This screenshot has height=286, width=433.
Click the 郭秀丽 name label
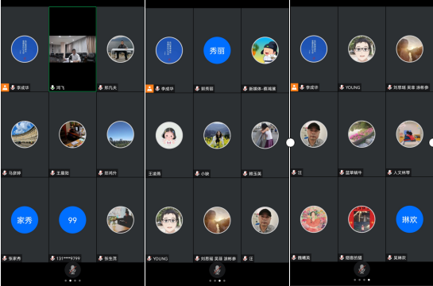point(207,89)
